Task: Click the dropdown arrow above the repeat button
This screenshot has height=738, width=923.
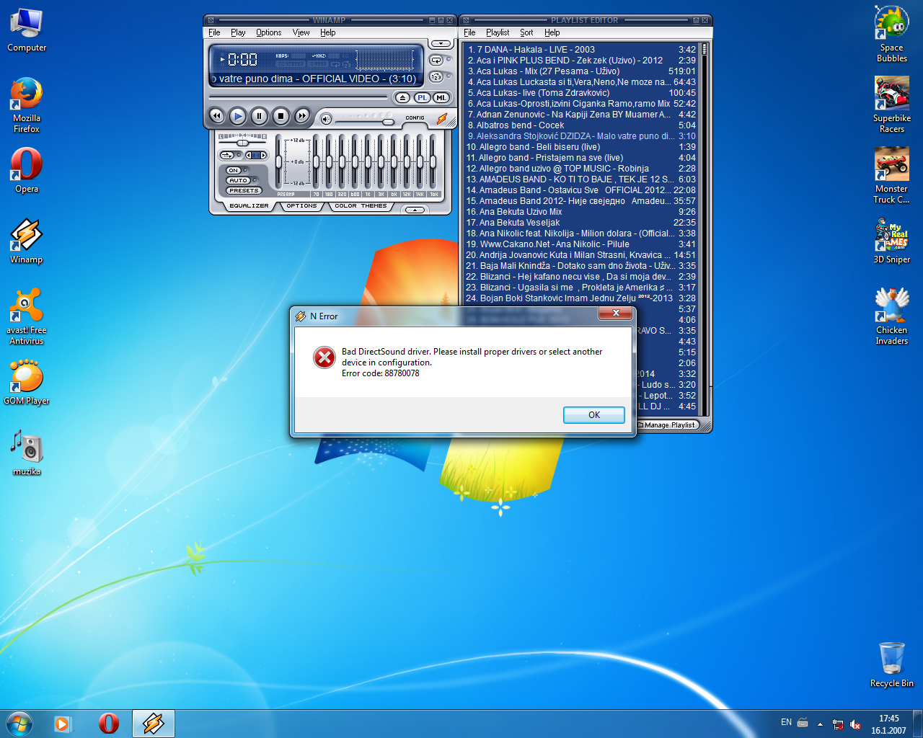Action: click(441, 44)
